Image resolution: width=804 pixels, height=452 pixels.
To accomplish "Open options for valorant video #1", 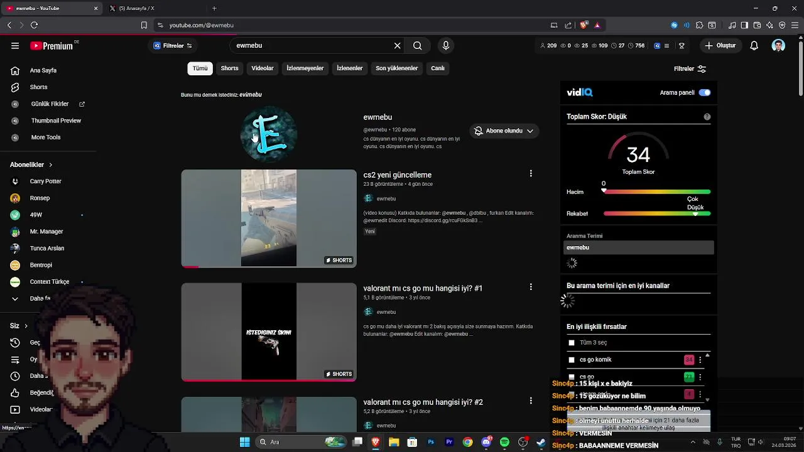I will click(x=531, y=287).
